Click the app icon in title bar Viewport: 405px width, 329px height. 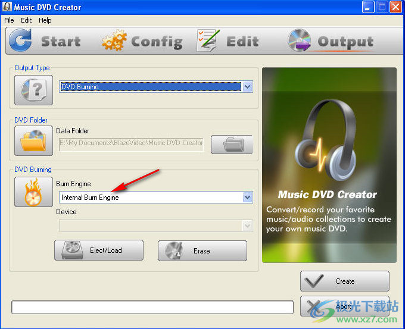click(7, 7)
